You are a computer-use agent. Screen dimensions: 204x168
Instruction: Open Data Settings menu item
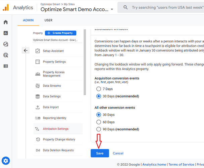58,96
